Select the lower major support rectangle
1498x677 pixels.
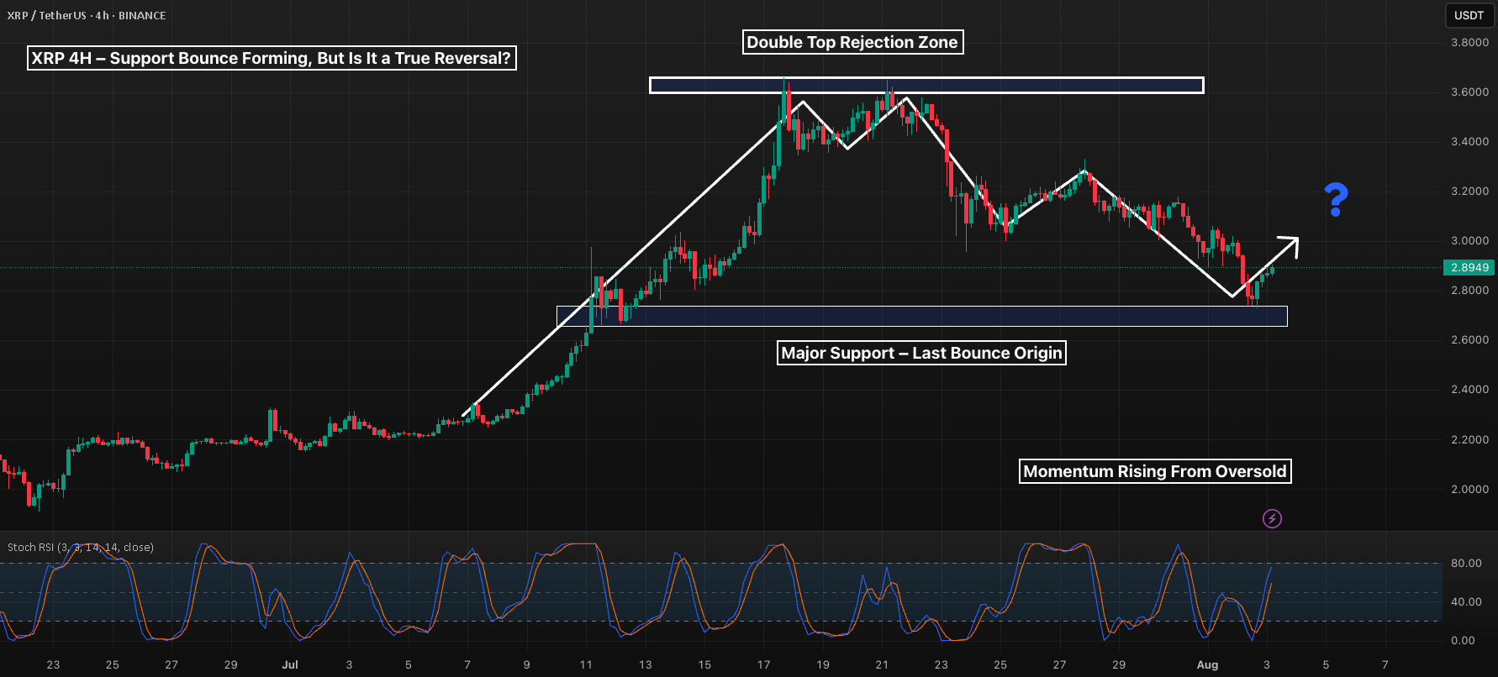[x=921, y=316]
